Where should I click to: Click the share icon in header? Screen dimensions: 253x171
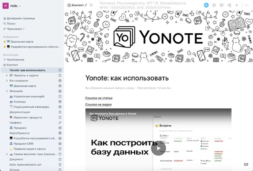(229, 5)
